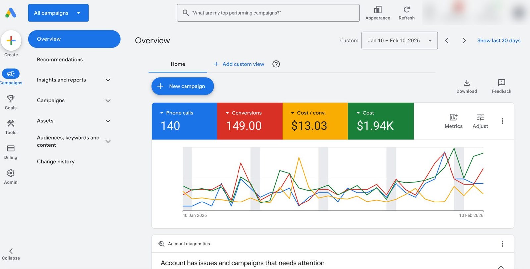Select the red Conversions scorecard

[x=250, y=121]
